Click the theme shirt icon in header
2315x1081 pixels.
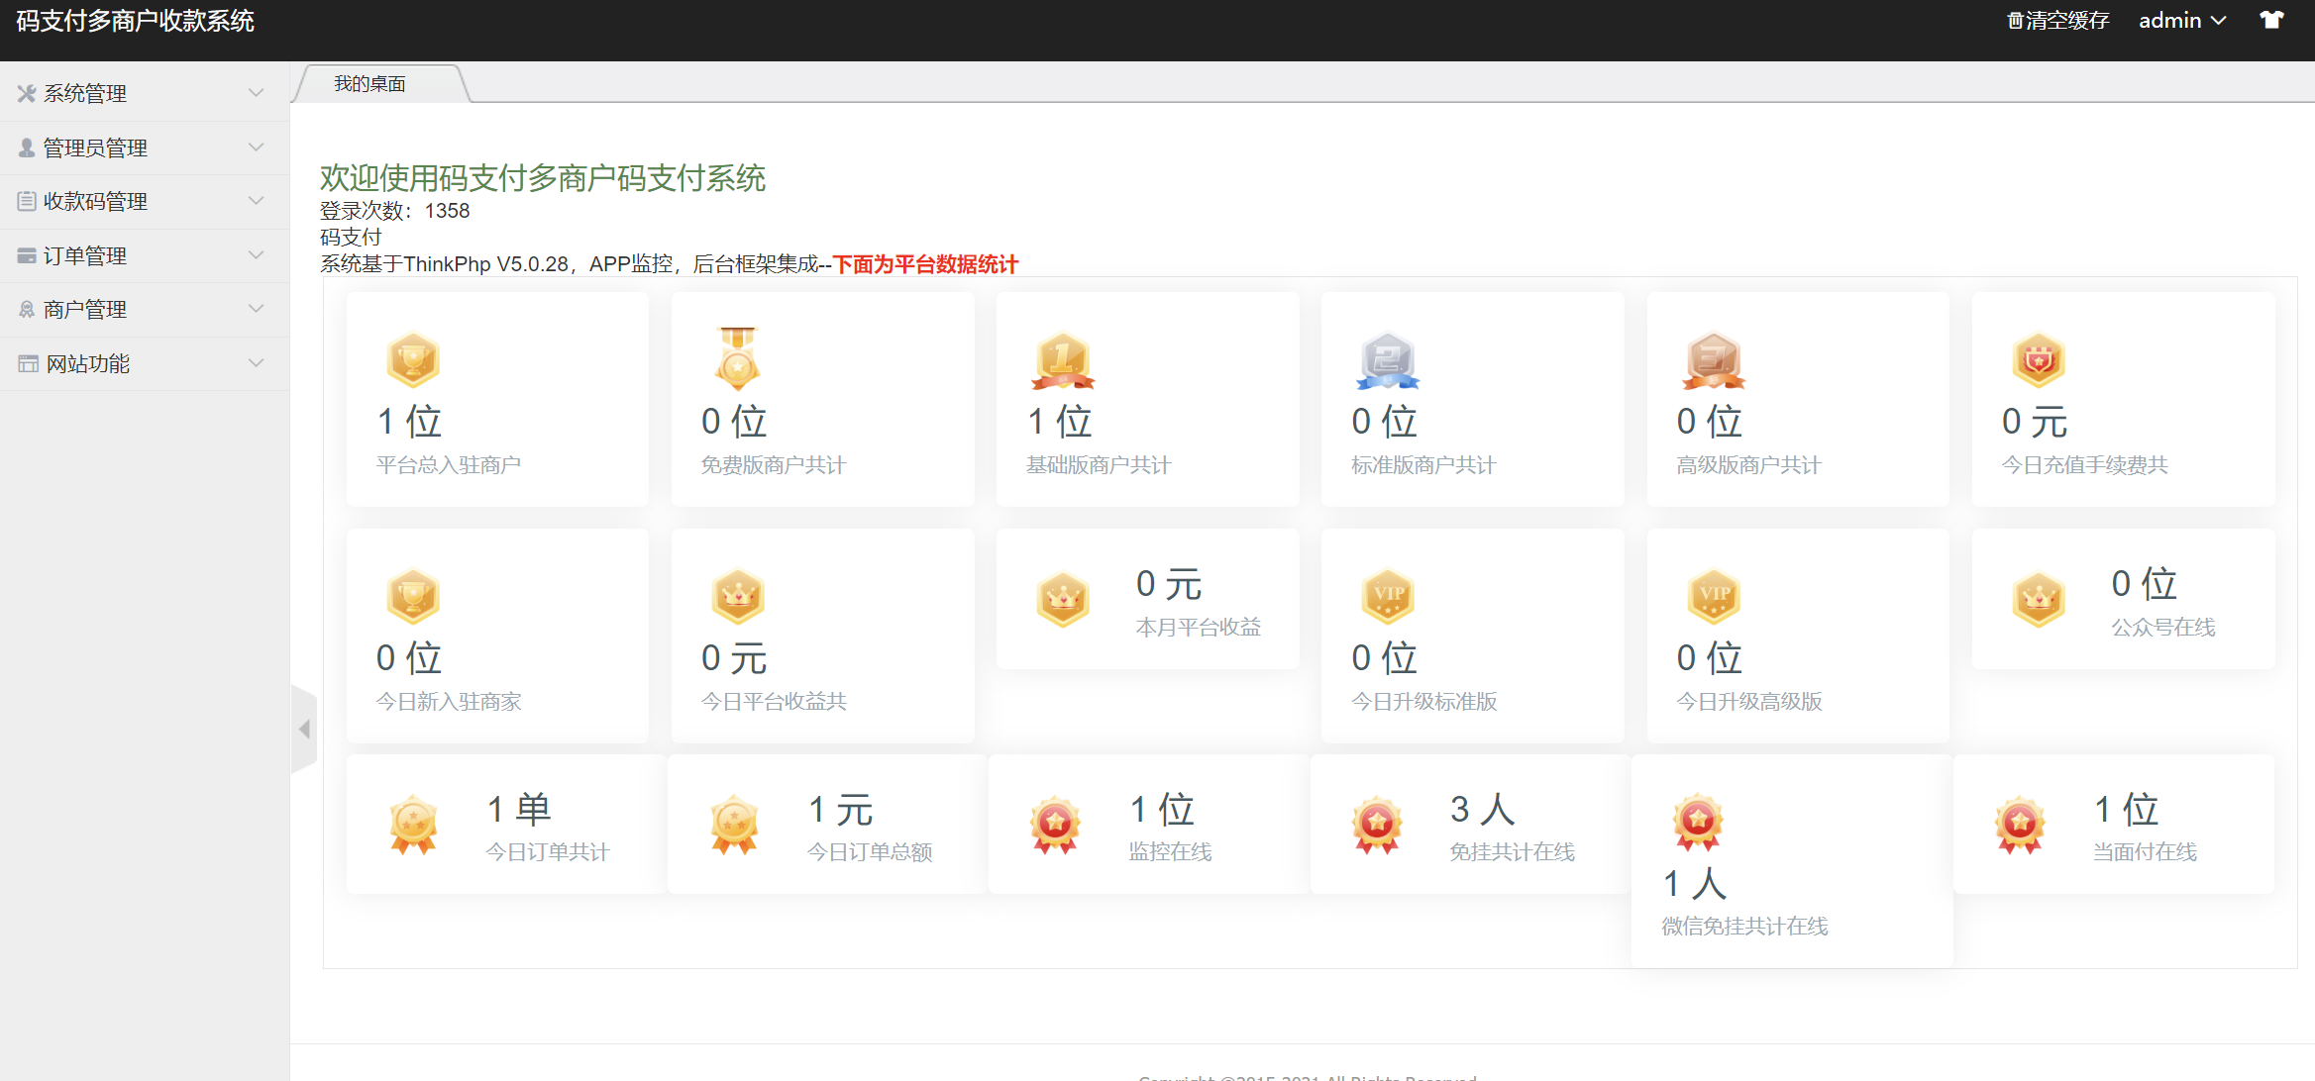click(x=2271, y=20)
